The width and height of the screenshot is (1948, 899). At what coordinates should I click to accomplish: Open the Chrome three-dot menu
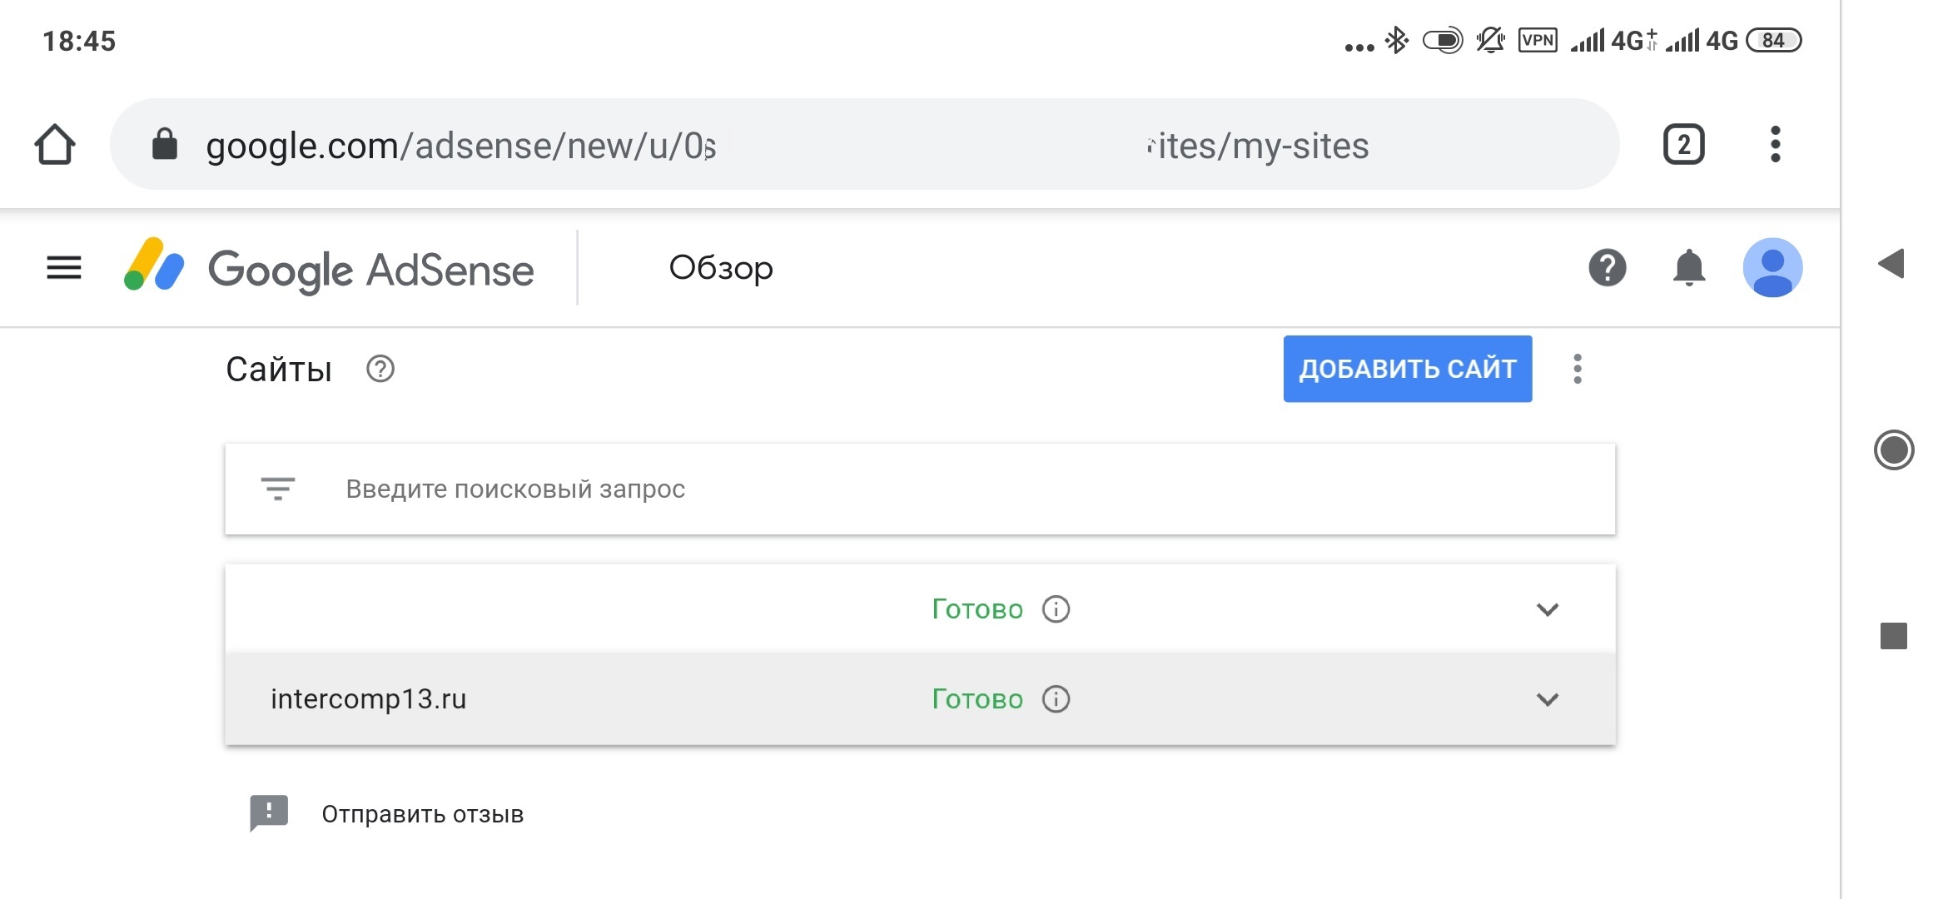[x=1775, y=145]
